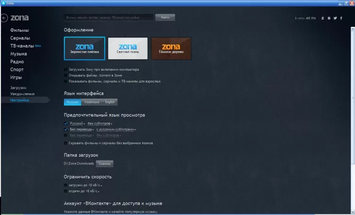This screenshot has height=215, width=355.
Task: Select the Зернистая плёнка theme
Action: (x=84, y=48)
